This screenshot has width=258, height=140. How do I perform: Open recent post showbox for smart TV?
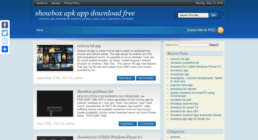(184, 108)
